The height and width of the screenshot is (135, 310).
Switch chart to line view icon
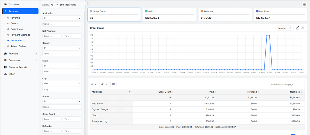pyautogui.click(x=298, y=28)
